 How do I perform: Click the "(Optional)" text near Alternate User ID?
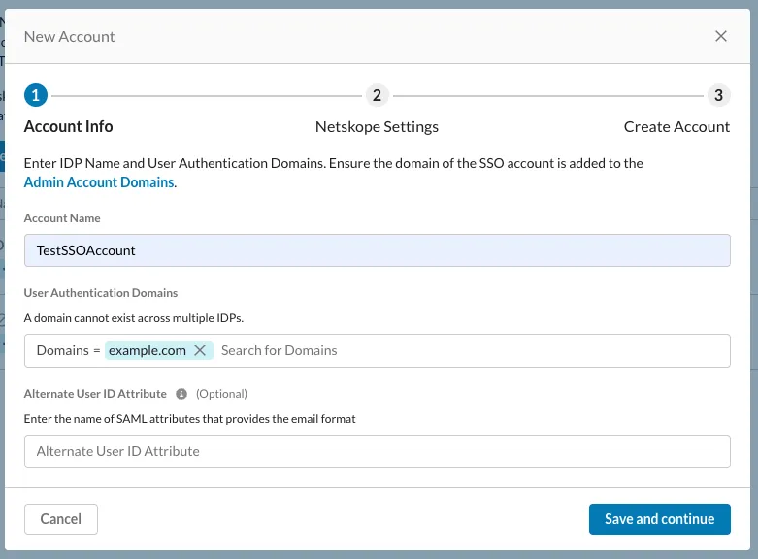(x=221, y=394)
